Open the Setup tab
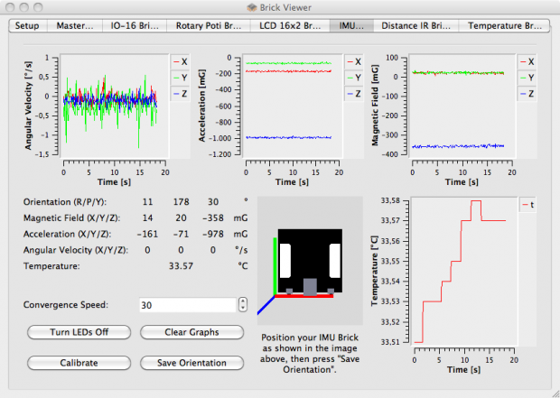 pos(27,25)
